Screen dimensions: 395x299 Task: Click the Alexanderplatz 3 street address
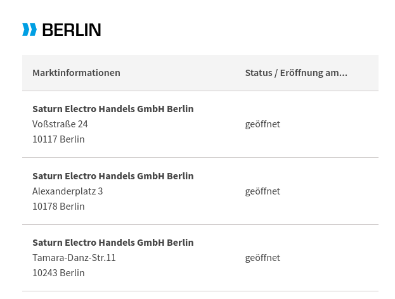pyautogui.click(x=67, y=191)
